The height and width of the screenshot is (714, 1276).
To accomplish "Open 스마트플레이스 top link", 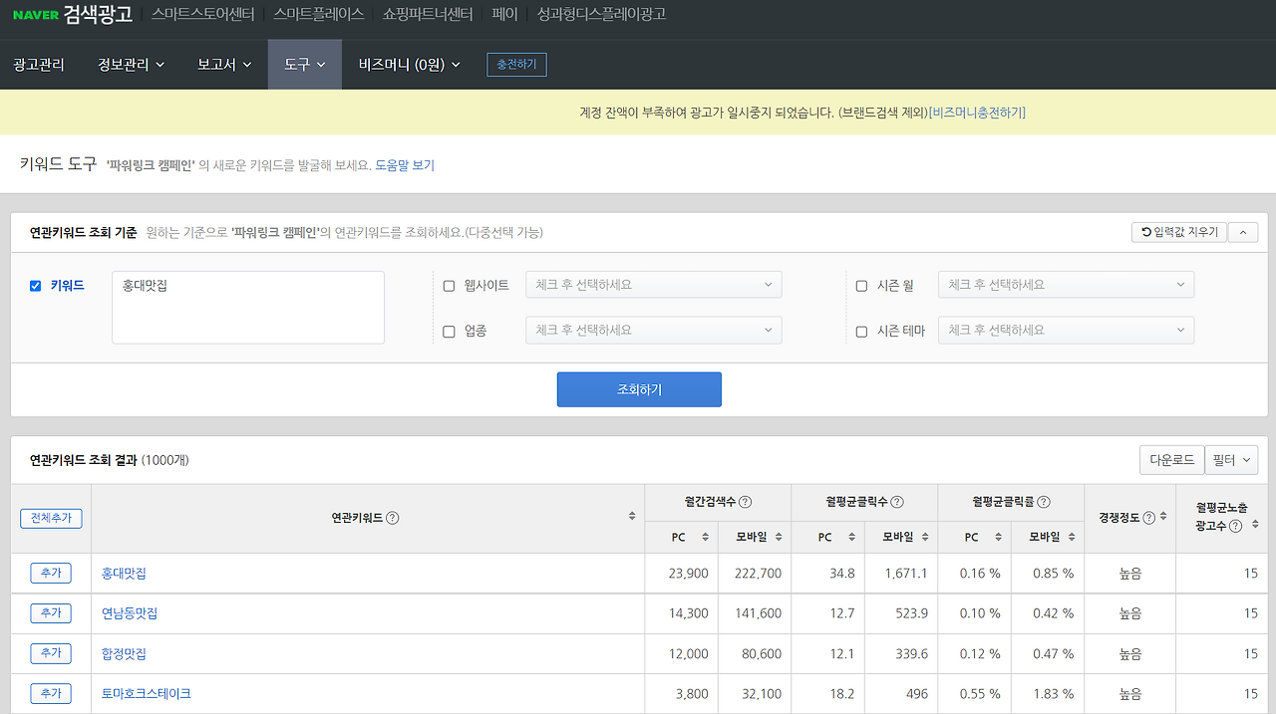I will click(319, 15).
